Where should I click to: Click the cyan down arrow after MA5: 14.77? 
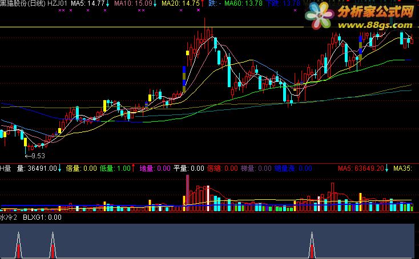(x=107, y=4)
